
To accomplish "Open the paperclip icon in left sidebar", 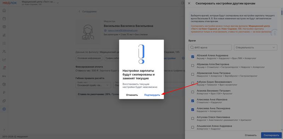I will click(x=4, y=35).
